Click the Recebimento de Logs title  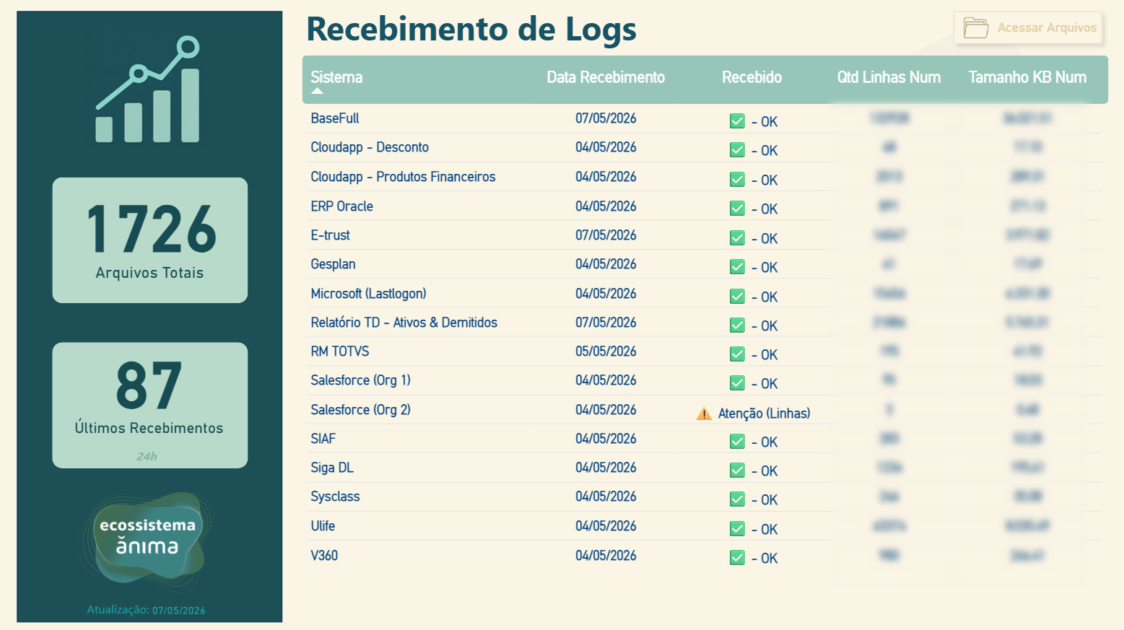(x=471, y=30)
